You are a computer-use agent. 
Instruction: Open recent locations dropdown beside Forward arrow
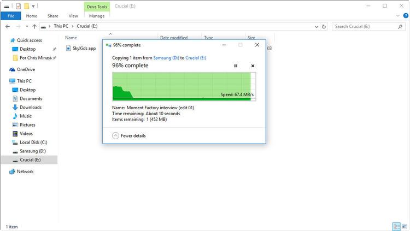(27, 26)
